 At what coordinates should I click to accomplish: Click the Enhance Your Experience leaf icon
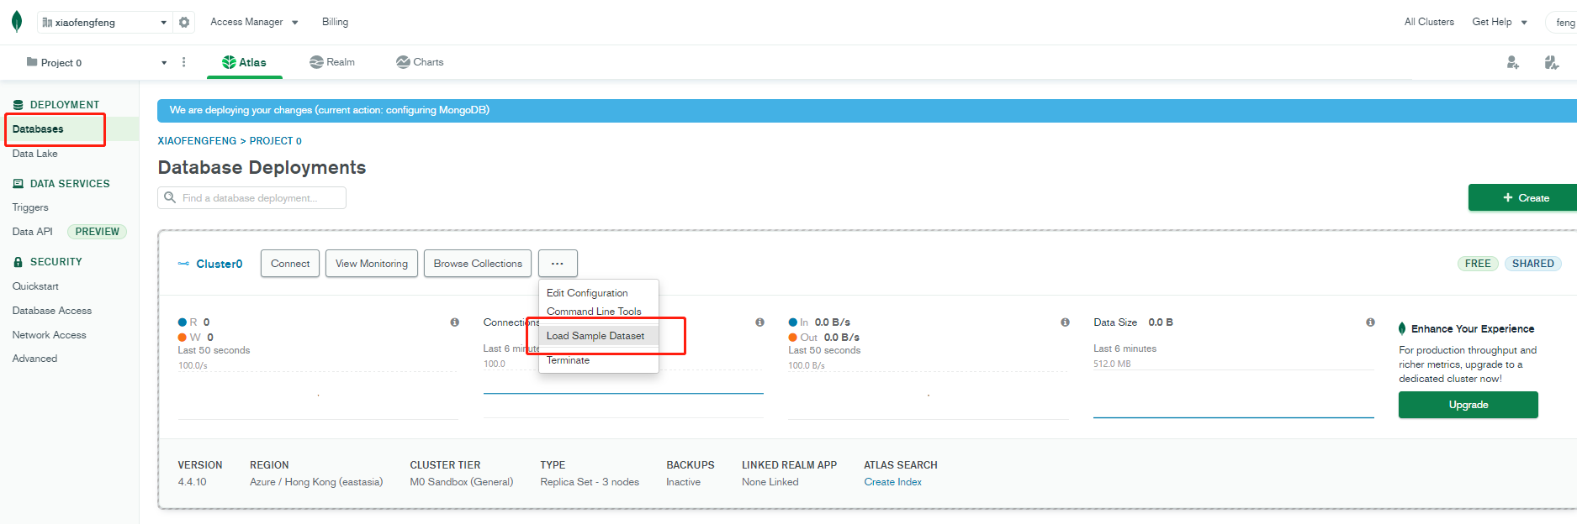1402,328
